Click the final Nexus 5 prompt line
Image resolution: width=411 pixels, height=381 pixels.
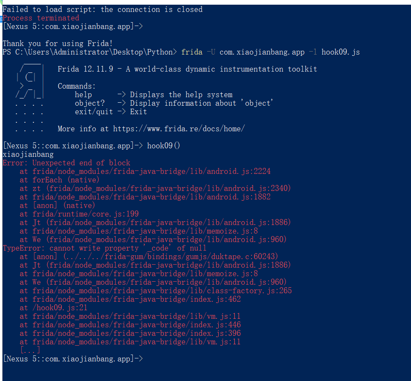73,359
